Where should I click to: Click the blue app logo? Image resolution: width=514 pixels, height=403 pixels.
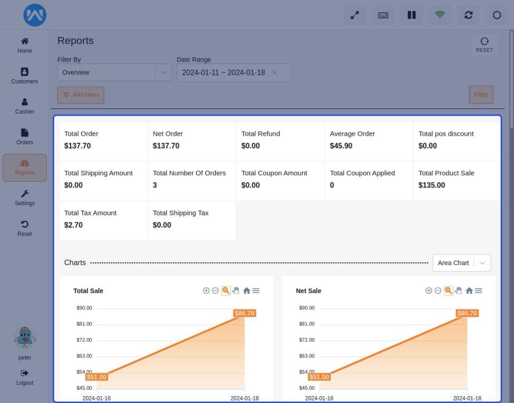pos(35,15)
